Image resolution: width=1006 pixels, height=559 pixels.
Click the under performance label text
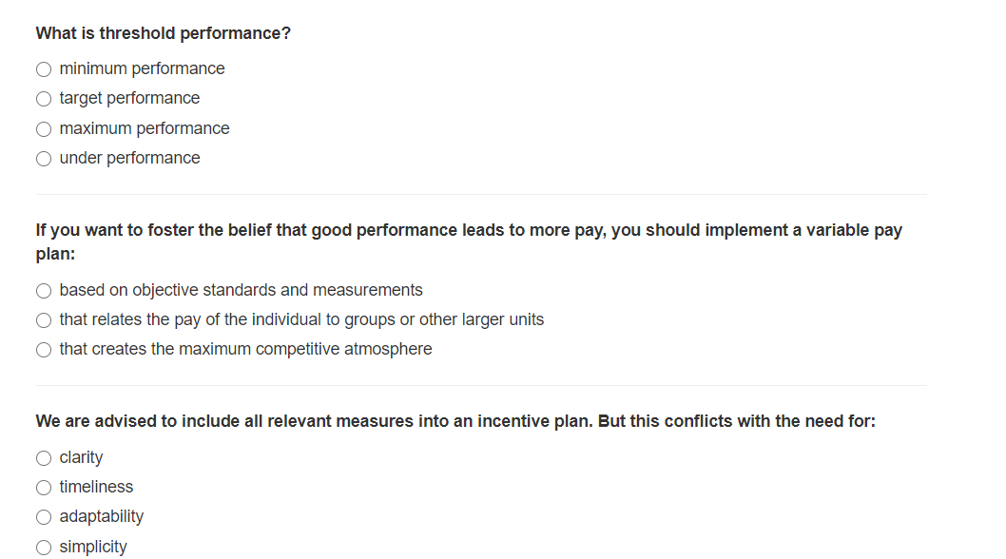129,158
